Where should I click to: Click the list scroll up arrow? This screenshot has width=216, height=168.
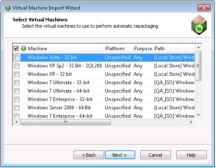pos(198,47)
